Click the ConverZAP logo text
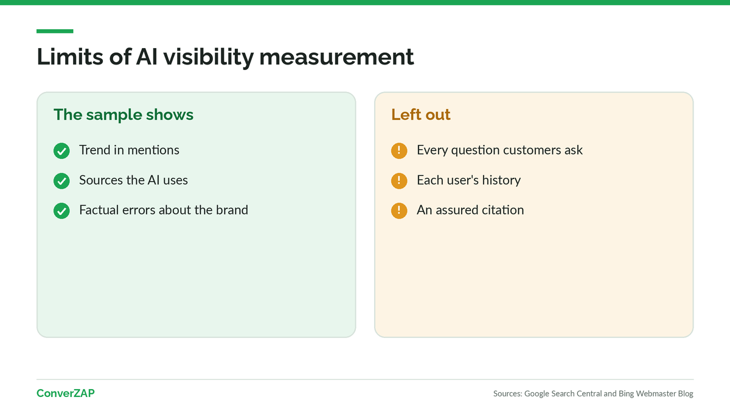 [x=66, y=393]
